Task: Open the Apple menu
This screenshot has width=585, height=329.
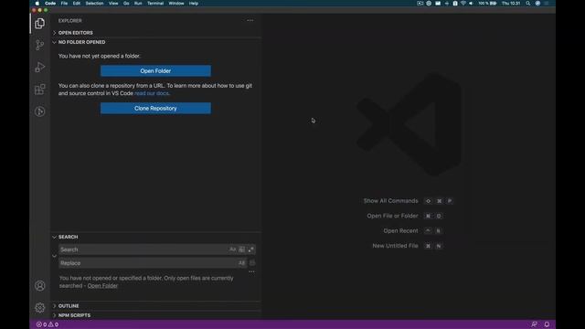Action: click(x=37, y=4)
